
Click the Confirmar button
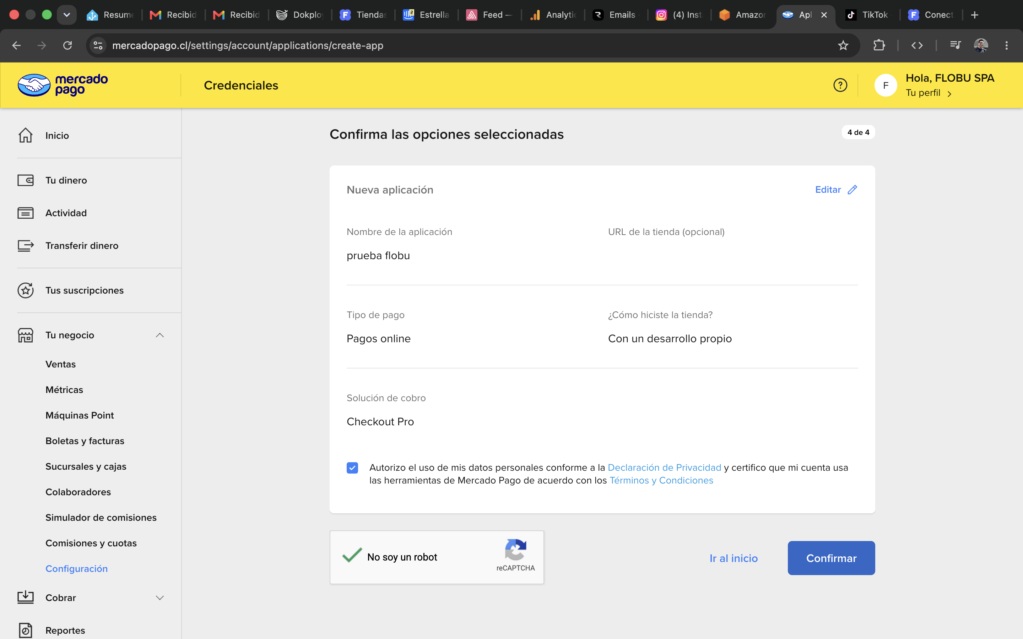831,558
